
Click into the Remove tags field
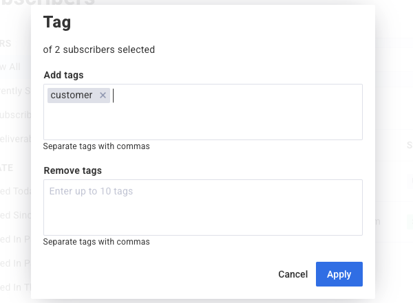coord(202,207)
